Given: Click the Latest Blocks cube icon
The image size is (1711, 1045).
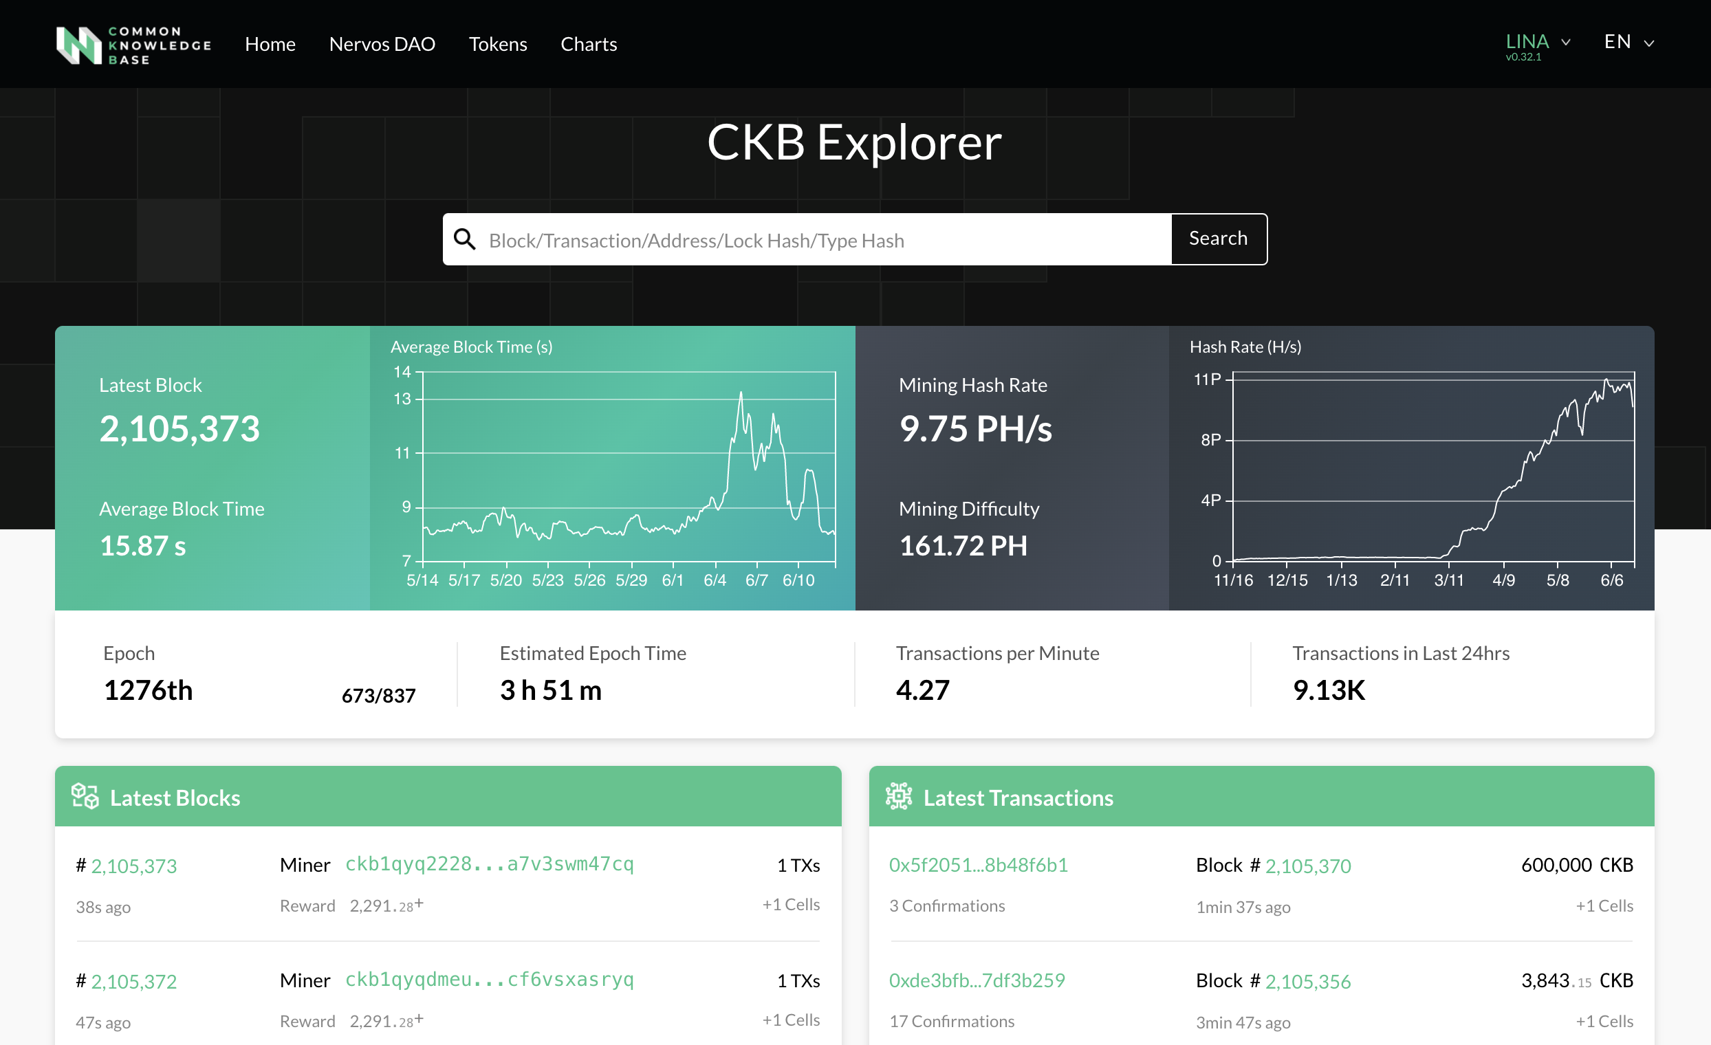Looking at the screenshot, I should (x=85, y=796).
